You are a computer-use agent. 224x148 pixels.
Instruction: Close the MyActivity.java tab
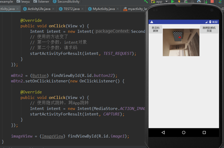tap(118, 9)
